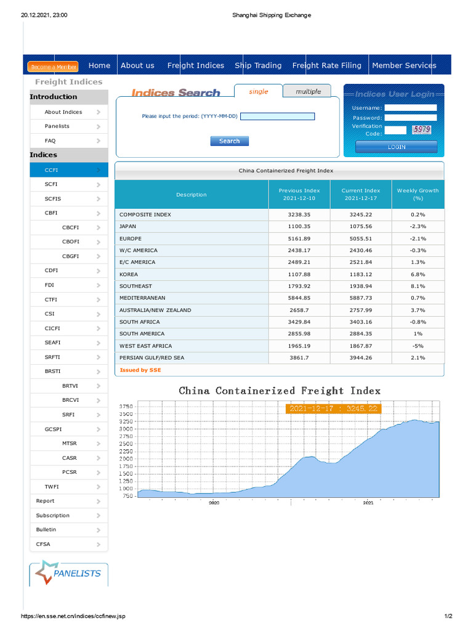
Task: Click the arrow beside CICFI
Action: [x=99, y=328]
